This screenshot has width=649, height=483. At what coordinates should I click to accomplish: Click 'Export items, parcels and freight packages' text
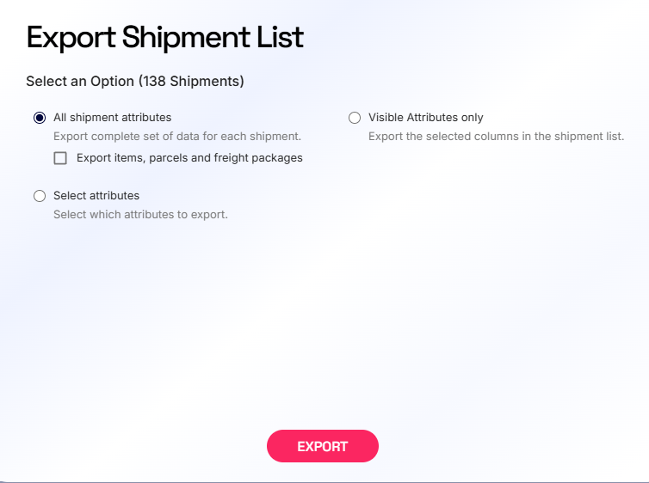(189, 158)
